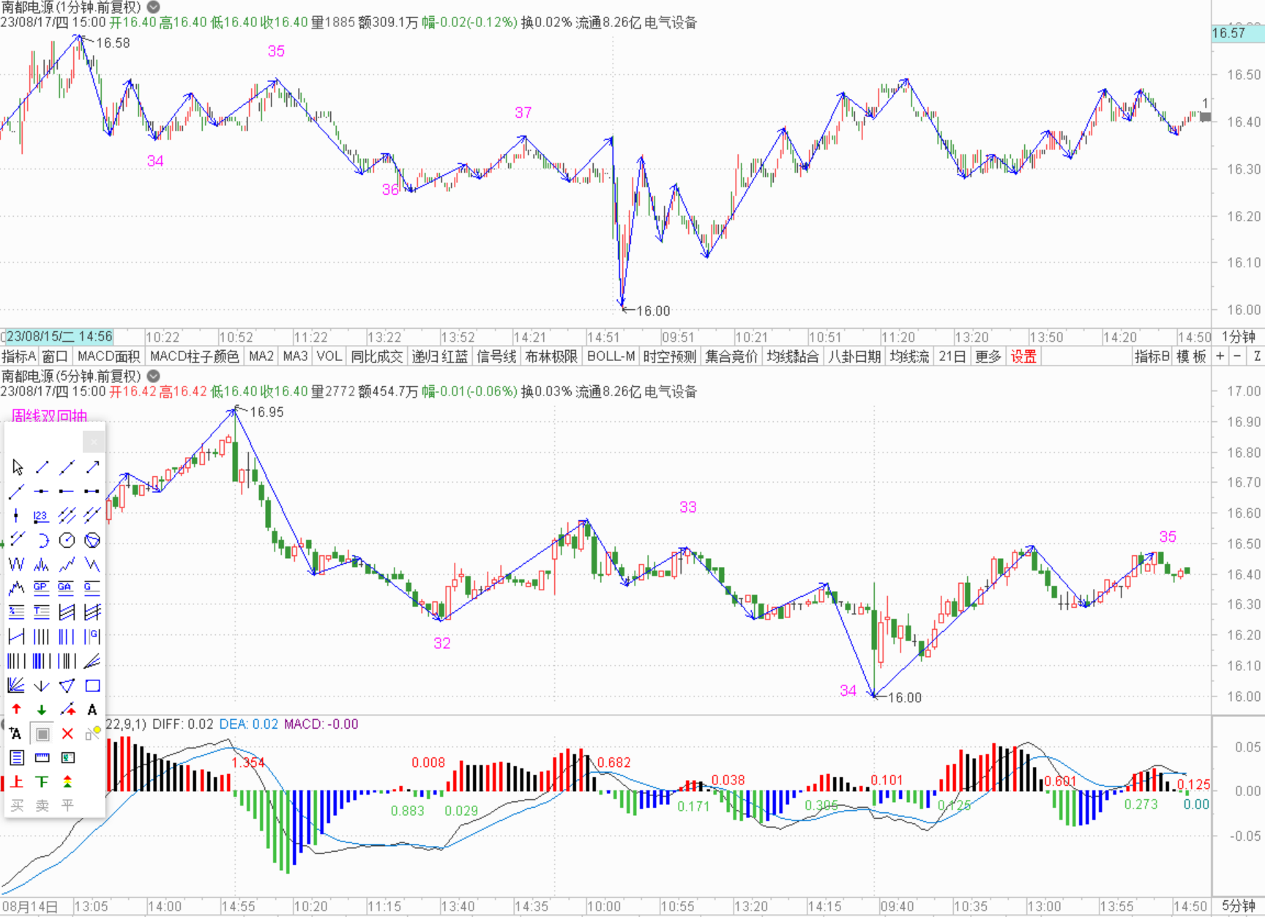Image resolution: width=1265 pixels, height=917 pixels.
Task: Click the 16.57 price label on axis
Action: tap(1237, 33)
